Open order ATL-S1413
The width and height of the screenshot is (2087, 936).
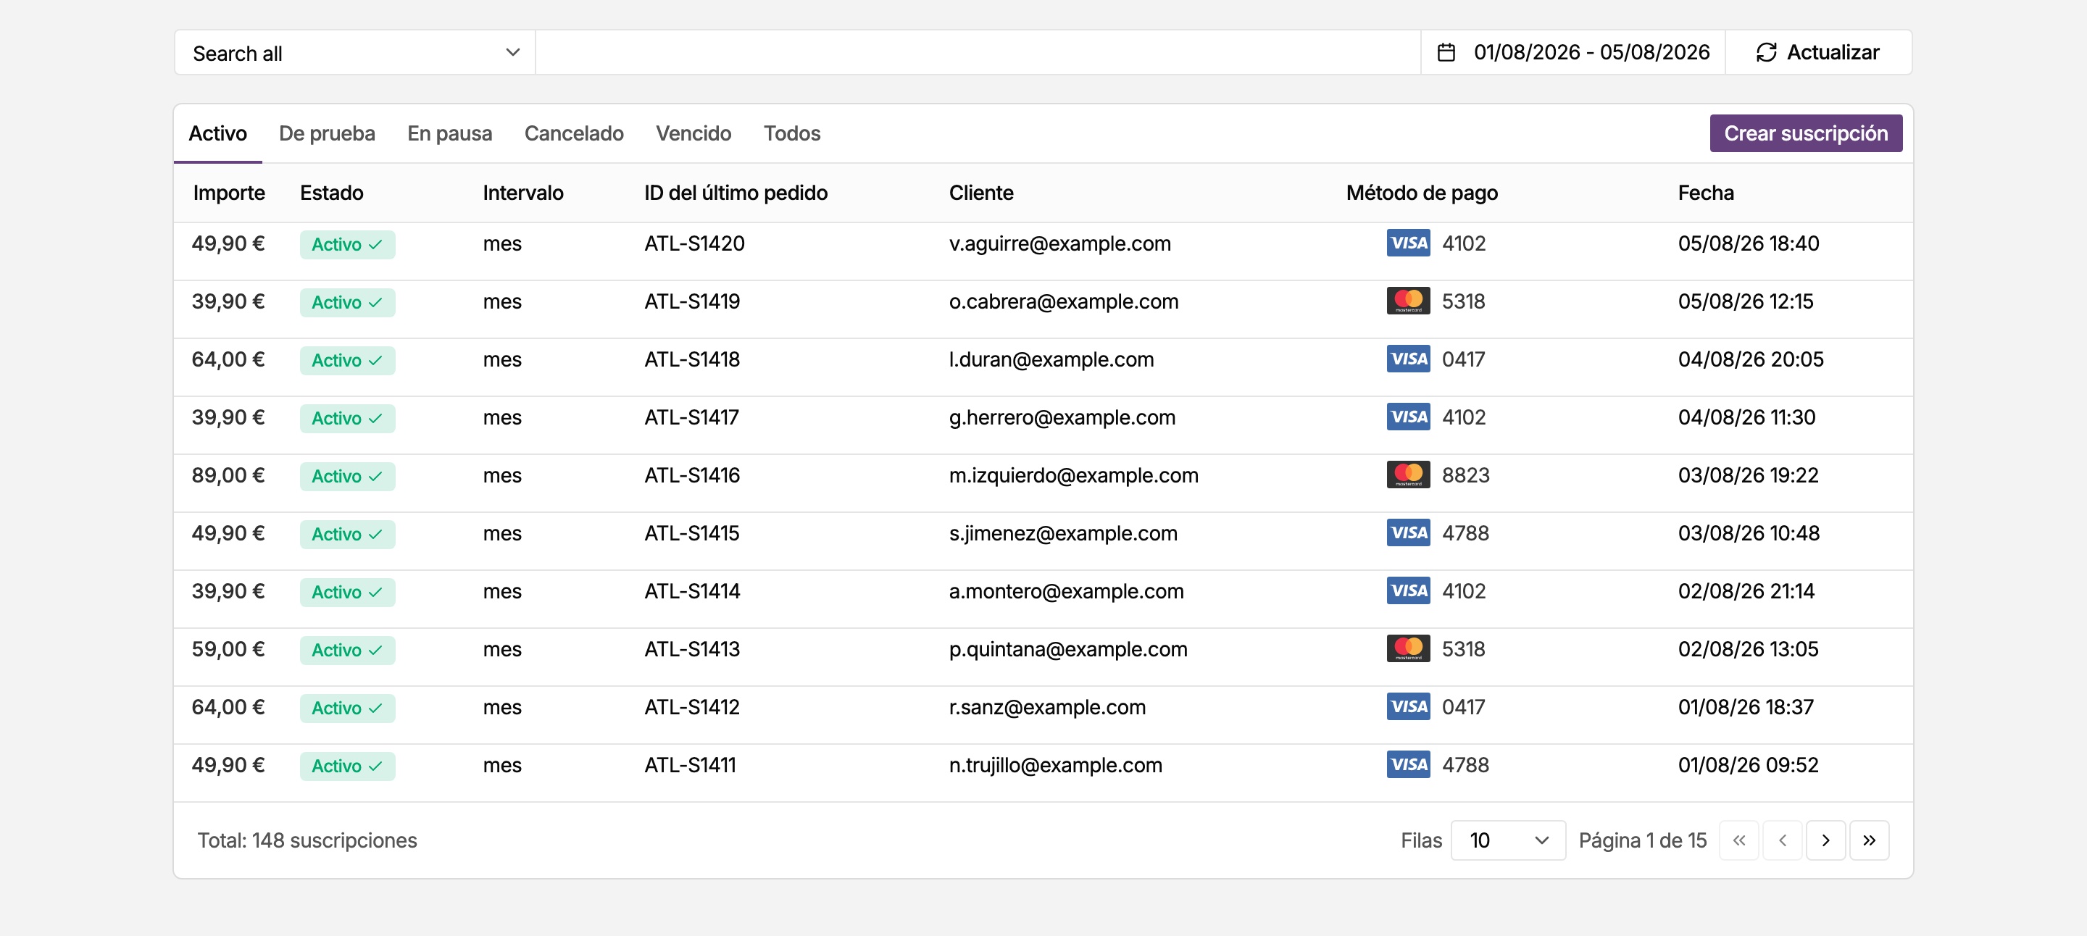tap(692, 649)
